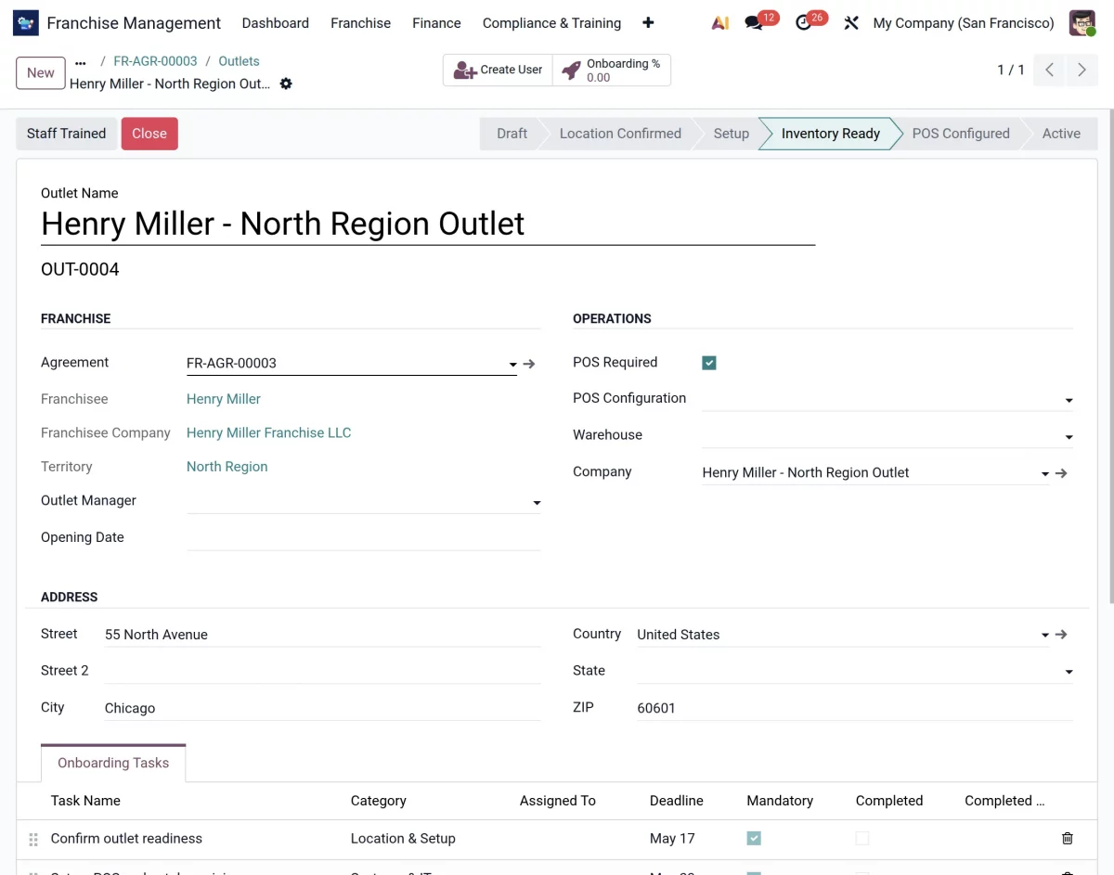Open Agreement FR-AGR-00003 via arrow link icon
Screen dimensions: 1114x875
529,364
